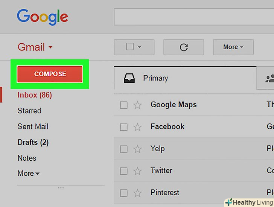Expand the More toolbar dropdown
274x207 pixels.
pyautogui.click(x=233, y=47)
